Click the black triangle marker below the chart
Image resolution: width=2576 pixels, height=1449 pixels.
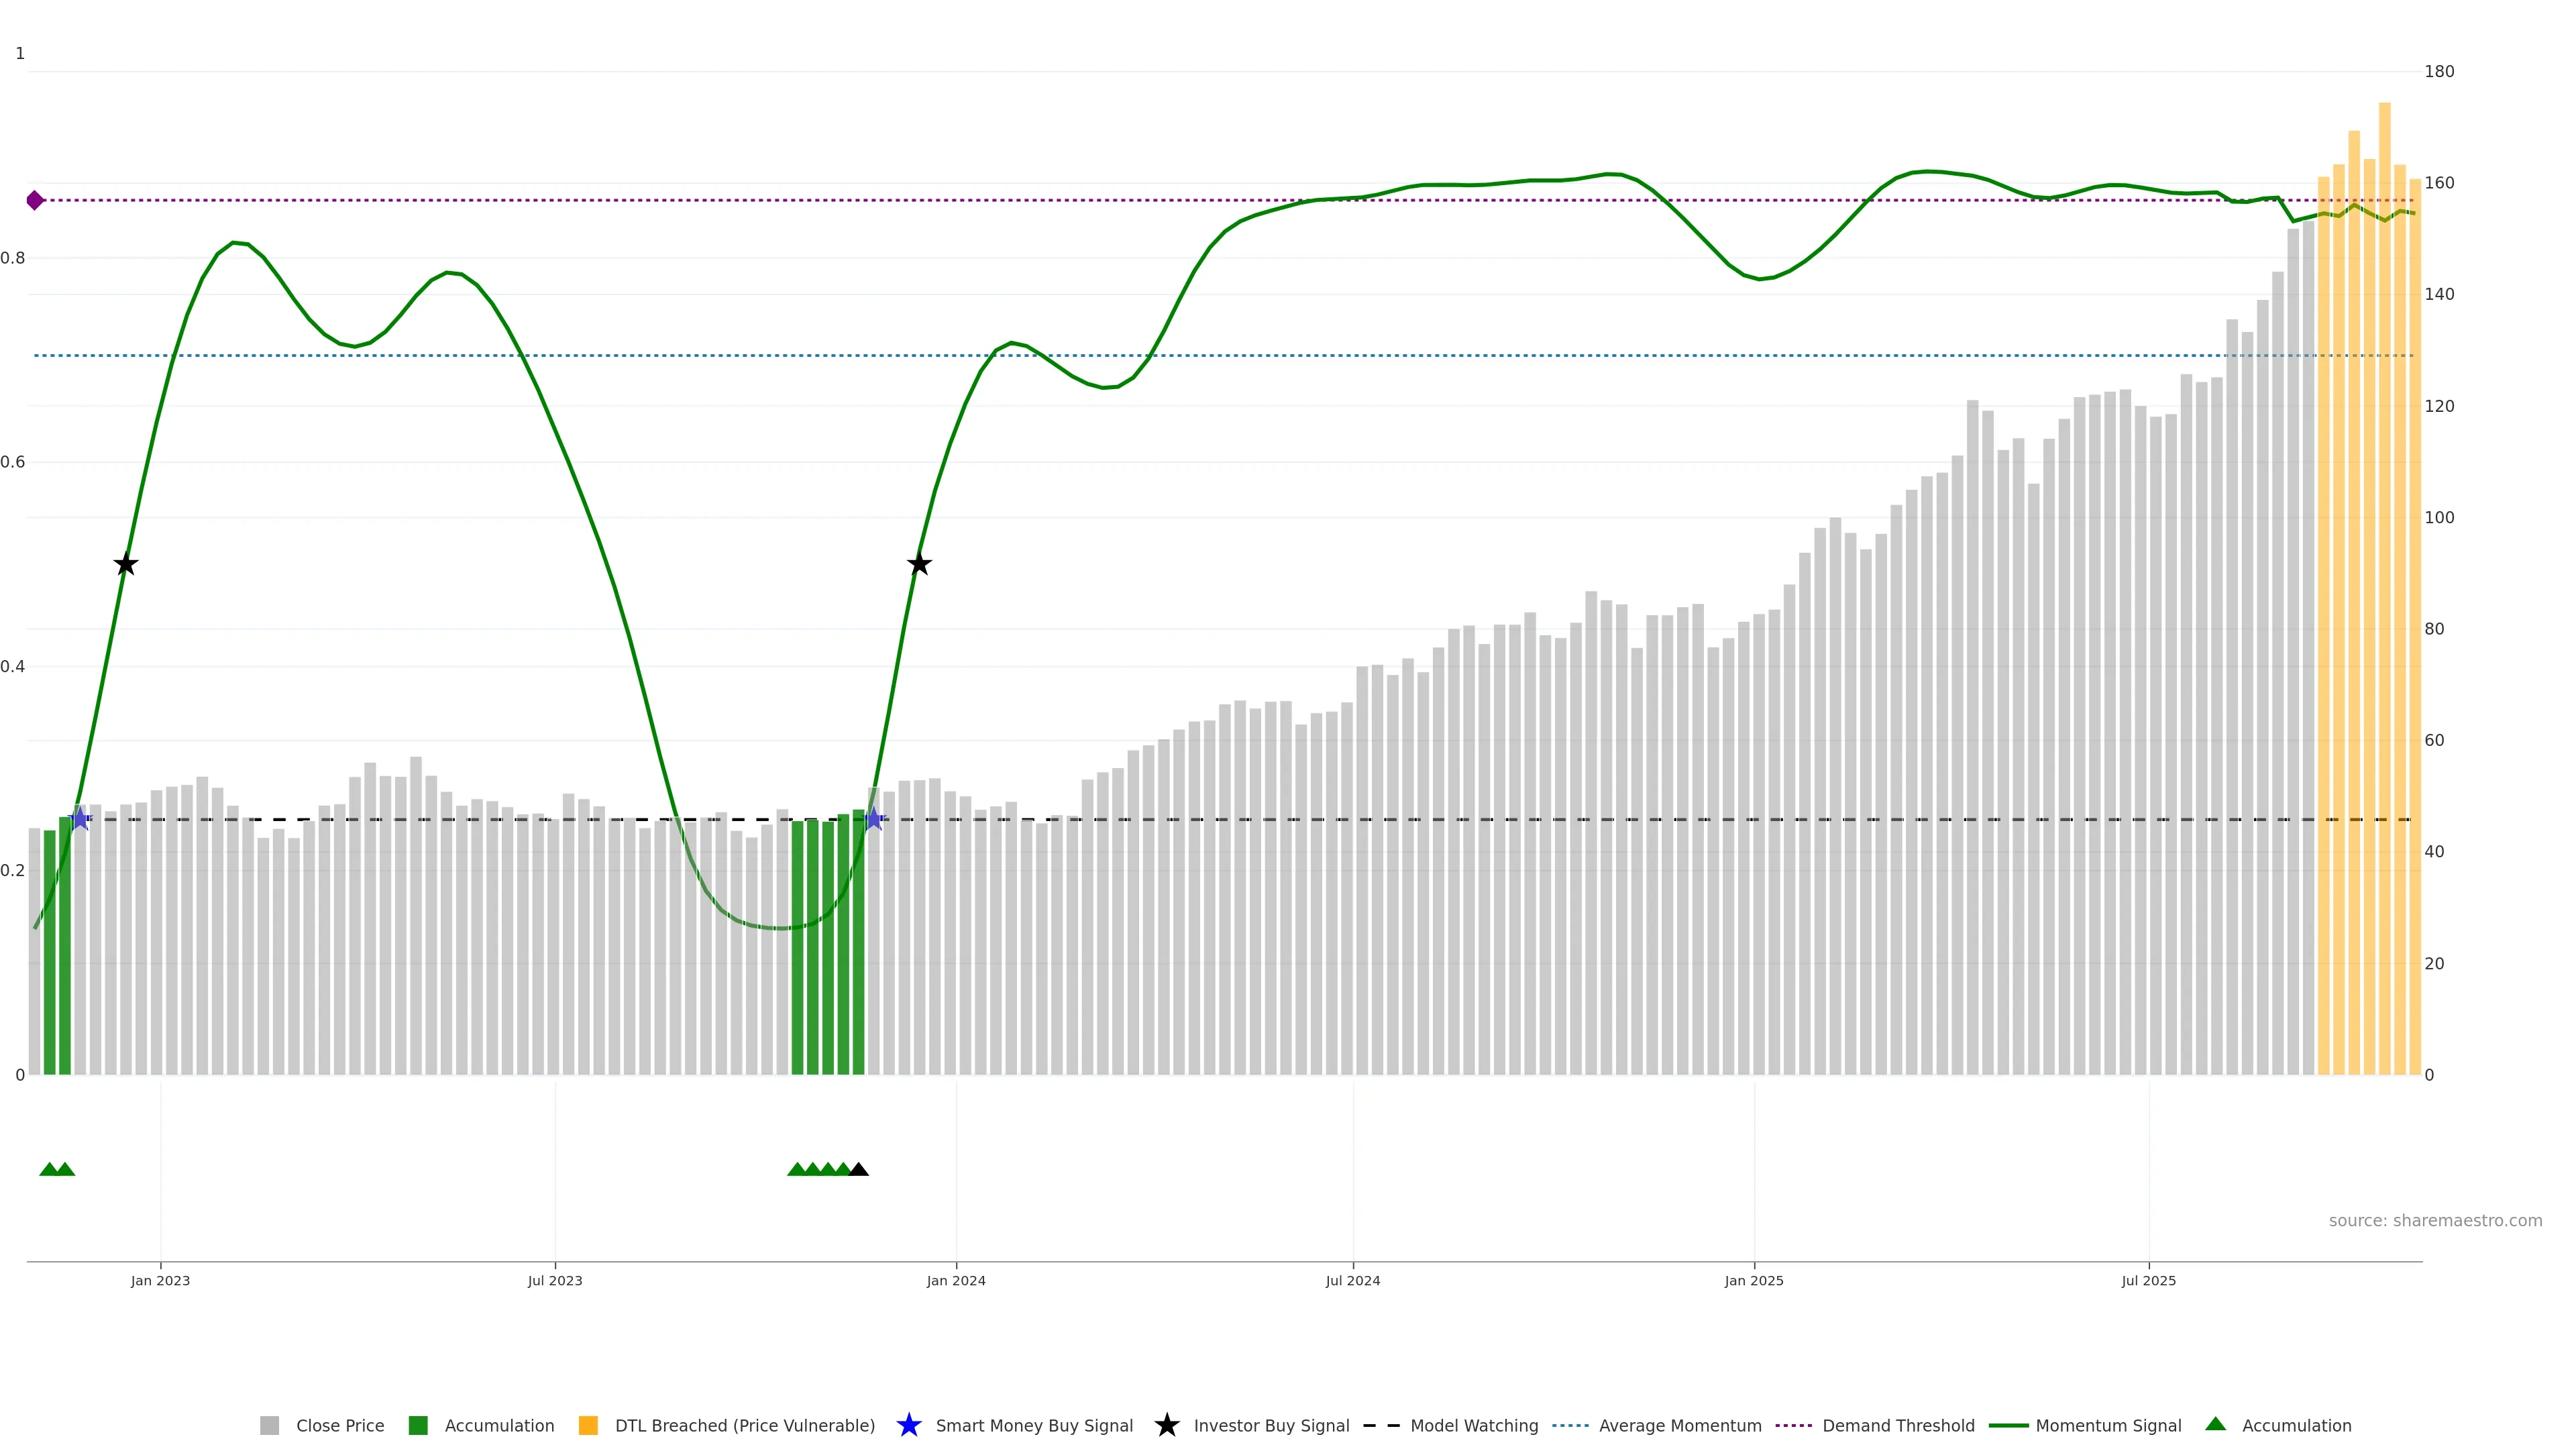pos(859,1169)
